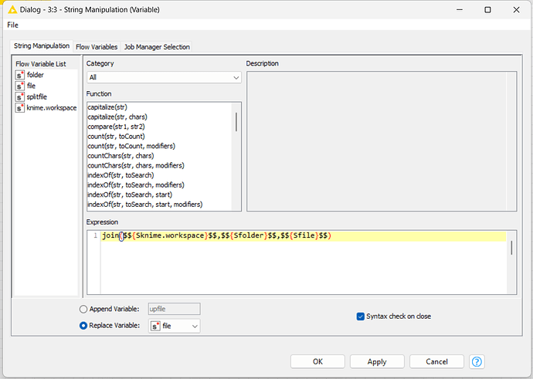The width and height of the screenshot is (533, 379).
Task: Switch to the String Manipulation tab
Action: [x=42, y=46]
